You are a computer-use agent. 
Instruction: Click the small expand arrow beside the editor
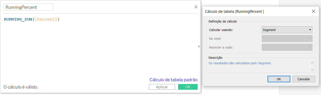click(199, 46)
